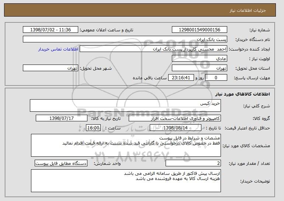This screenshot has height=201, width=284.
Task: Click the buyer organization name field پست بانک ایران
Action: [x=125, y=39]
